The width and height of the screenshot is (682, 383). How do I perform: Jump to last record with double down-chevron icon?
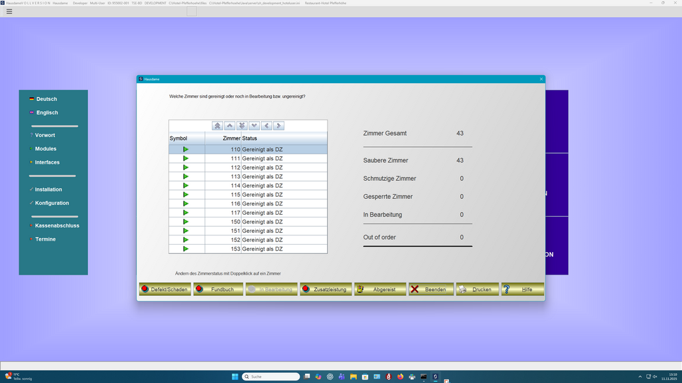pos(242,125)
